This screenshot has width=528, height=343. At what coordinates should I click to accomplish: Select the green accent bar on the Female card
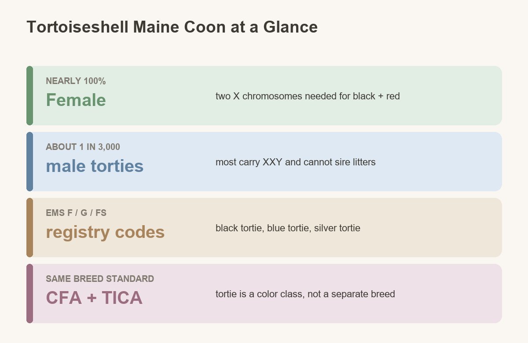[29, 95]
